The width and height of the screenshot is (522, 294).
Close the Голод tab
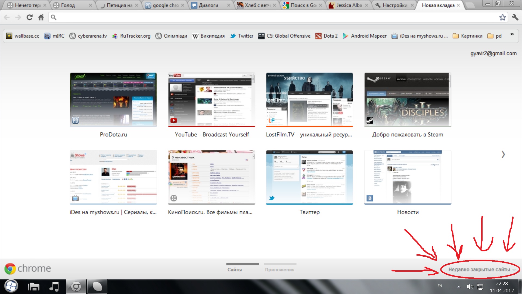(x=91, y=5)
